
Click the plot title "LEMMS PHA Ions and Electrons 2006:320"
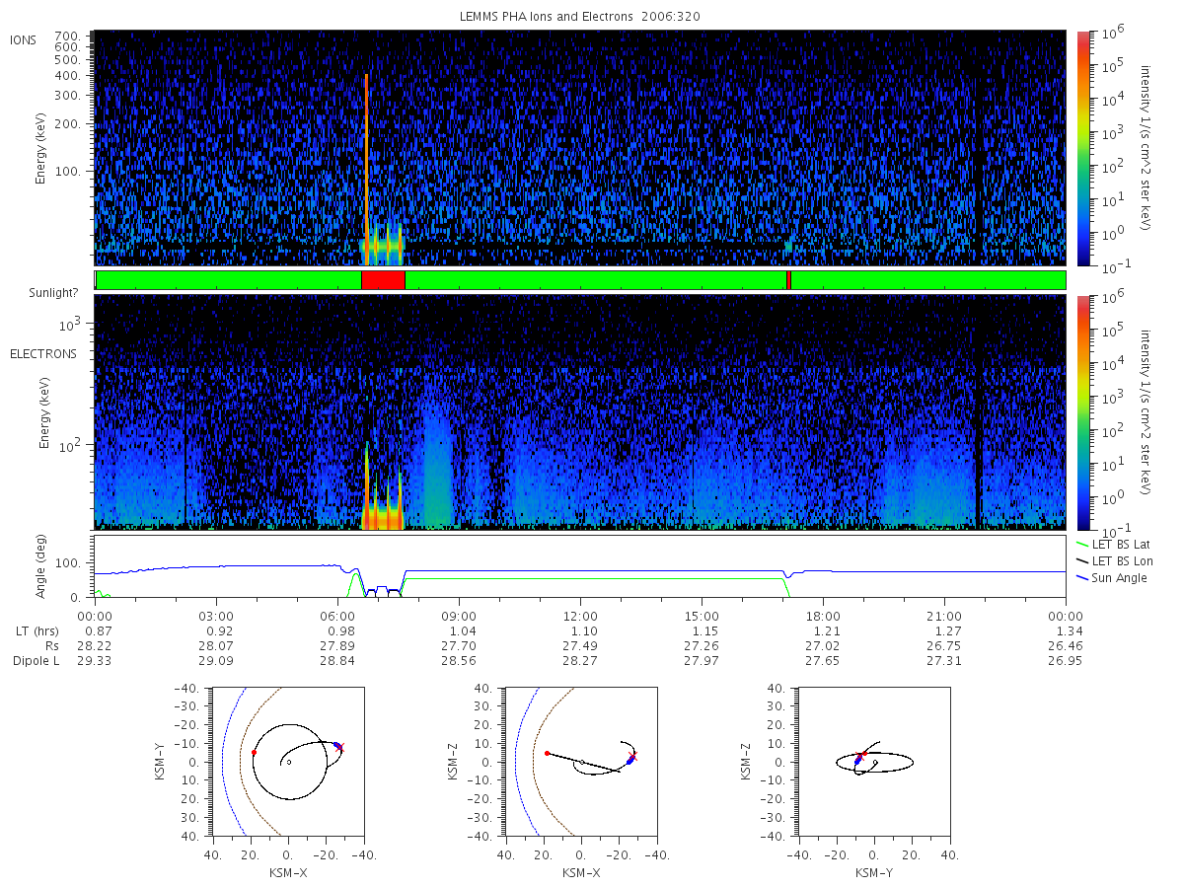coord(581,17)
